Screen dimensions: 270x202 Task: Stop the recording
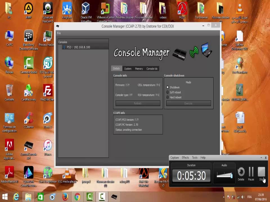coord(262,174)
